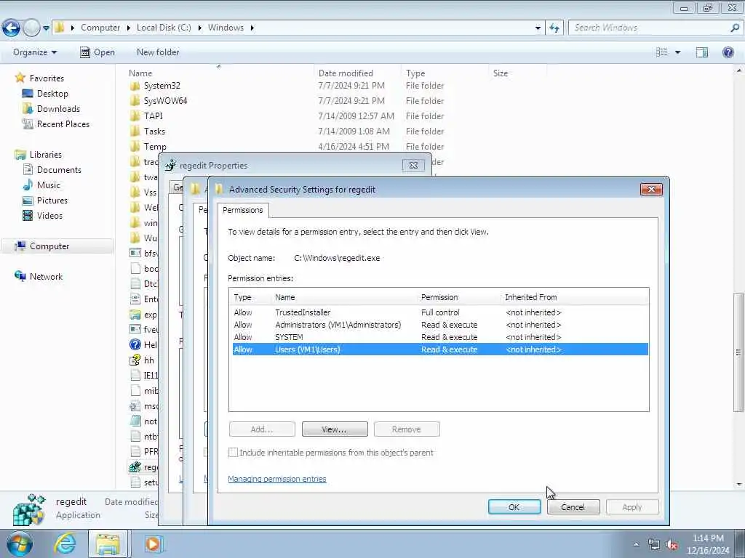The image size is (745, 558).
Task: Open the Windows Start menu
Action: click(x=18, y=544)
